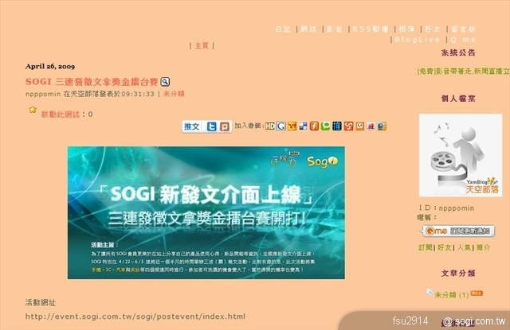Open the SOGI 新發文介面上線 banner image

(x=206, y=212)
